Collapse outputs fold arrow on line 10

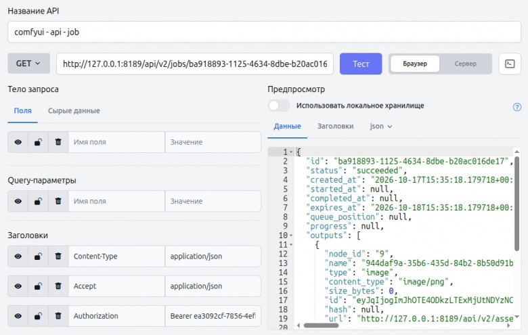coord(291,236)
